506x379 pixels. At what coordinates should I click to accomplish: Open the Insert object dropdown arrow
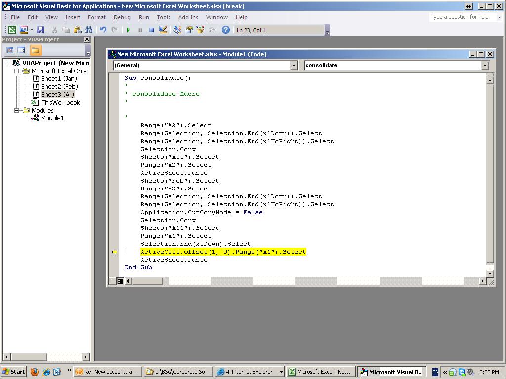tap(32, 30)
